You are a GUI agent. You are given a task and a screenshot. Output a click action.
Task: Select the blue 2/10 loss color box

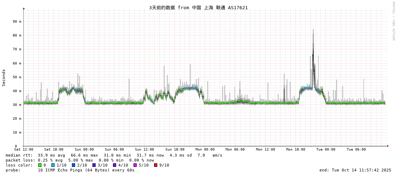[73, 165]
